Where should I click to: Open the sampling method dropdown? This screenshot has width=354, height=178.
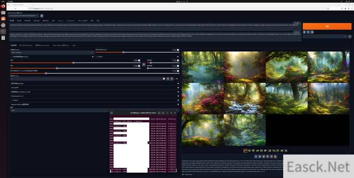tap(52, 52)
